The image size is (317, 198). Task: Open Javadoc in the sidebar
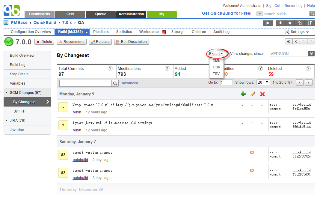pyautogui.click(x=27, y=130)
